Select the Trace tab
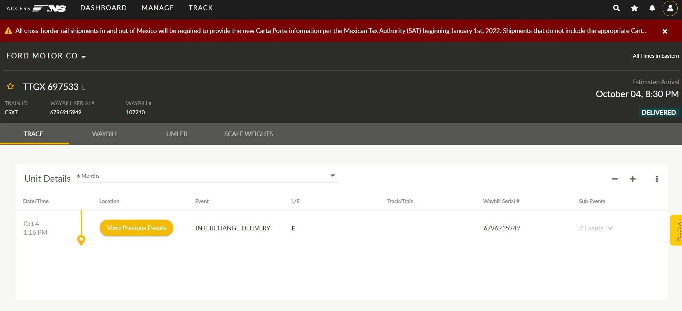The image size is (682, 311). [34, 134]
